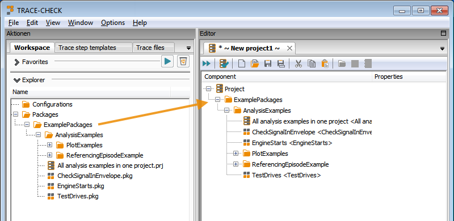Switch to the Trace files tab

153,48
